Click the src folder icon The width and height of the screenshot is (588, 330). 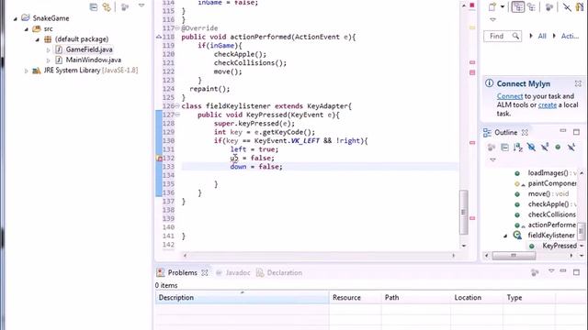[x=37, y=28]
